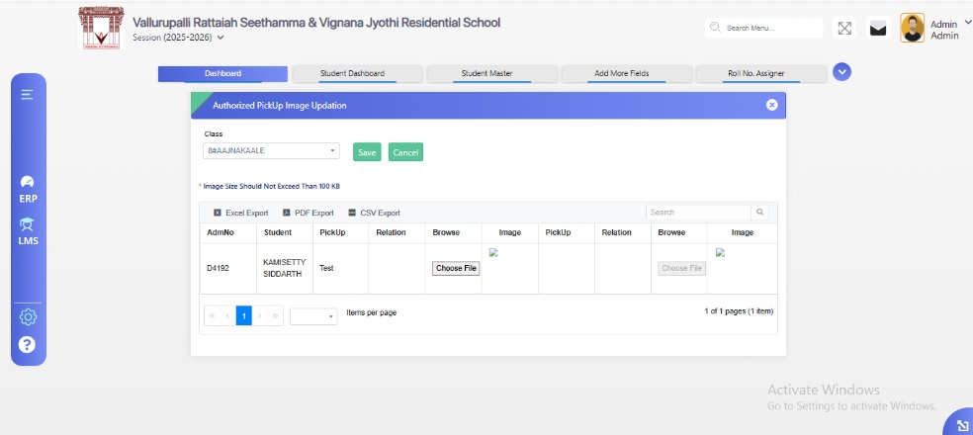This screenshot has width=973, height=435.
Task: Open the LMS module icon
Action: coord(28,231)
